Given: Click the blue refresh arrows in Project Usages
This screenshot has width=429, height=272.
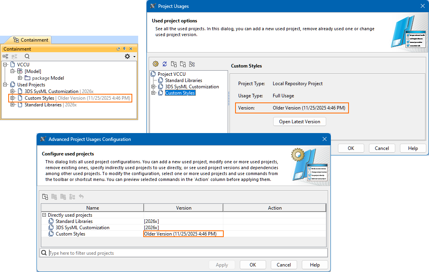Looking at the screenshot, I should [x=164, y=64].
